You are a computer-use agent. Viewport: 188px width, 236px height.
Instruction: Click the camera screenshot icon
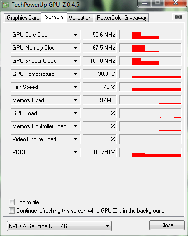click(x=178, y=17)
